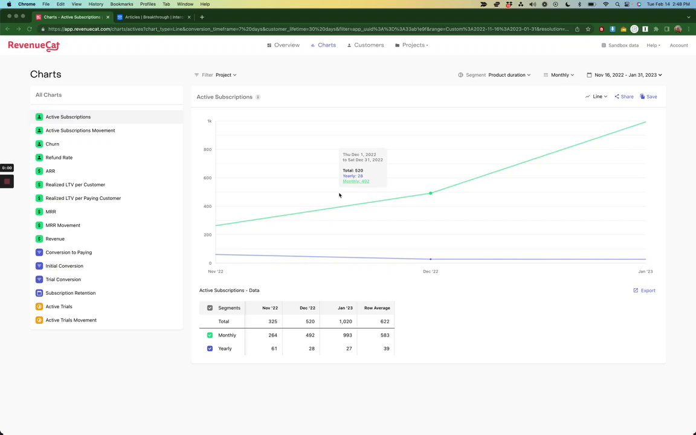Click the MRR dollar icon
The width and height of the screenshot is (696, 435).
pos(39,211)
